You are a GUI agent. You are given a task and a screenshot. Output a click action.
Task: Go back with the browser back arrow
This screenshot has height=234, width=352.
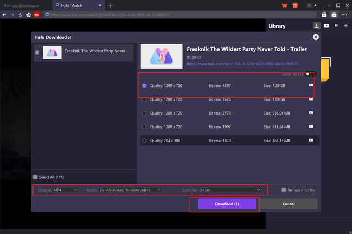point(4,15)
